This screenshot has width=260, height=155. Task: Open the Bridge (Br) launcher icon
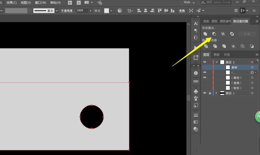70,3
